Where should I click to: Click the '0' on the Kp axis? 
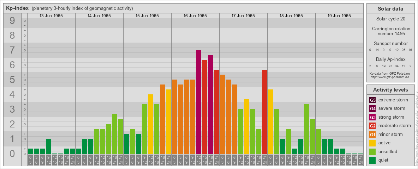tap(12, 154)
